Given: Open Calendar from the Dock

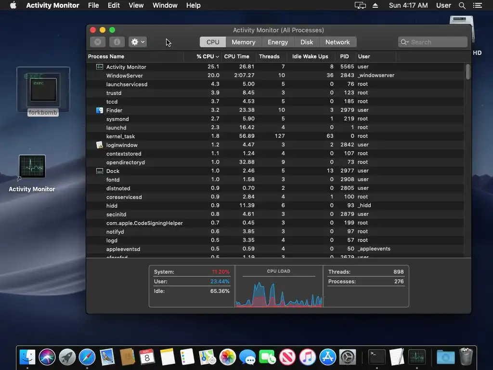Looking at the screenshot, I should pyautogui.click(x=147, y=357).
